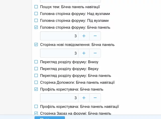This screenshot has height=119, width=161.
Task: Check Головна сторінка форуму: Над вузлами
Action: 36,13
